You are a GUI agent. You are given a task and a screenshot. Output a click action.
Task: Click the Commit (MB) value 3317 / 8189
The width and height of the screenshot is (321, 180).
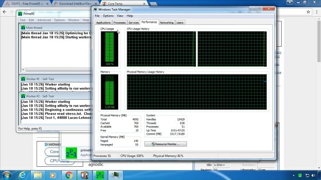[x=177, y=134]
